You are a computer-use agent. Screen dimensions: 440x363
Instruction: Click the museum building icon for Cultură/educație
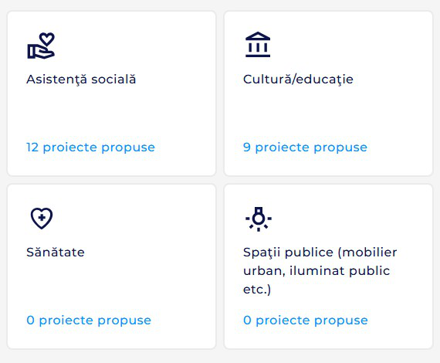(258, 44)
